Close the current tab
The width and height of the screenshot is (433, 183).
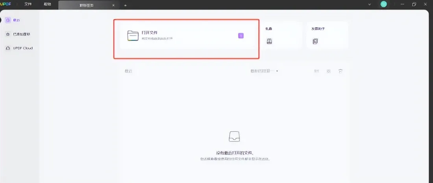point(113,5)
